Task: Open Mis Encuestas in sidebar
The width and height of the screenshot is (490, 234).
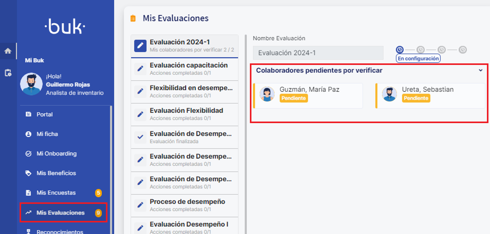Action: pyautogui.click(x=56, y=193)
